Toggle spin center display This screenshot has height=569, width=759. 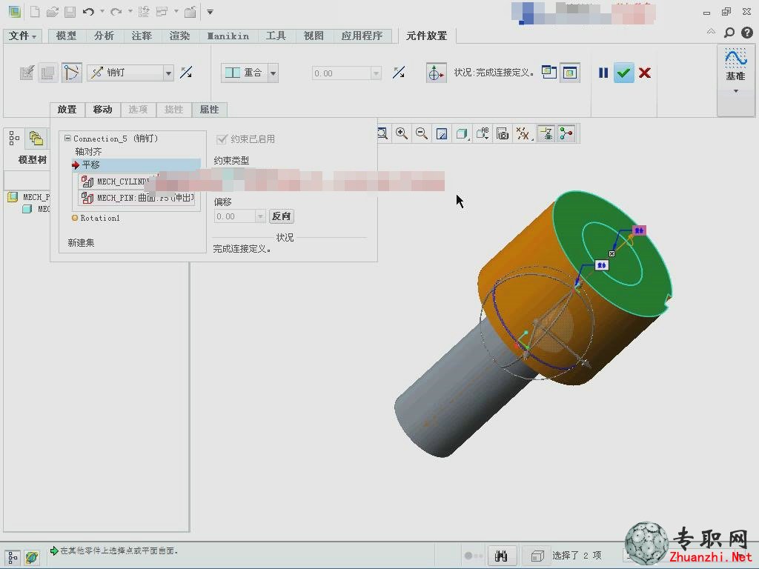pyautogui.click(x=566, y=133)
